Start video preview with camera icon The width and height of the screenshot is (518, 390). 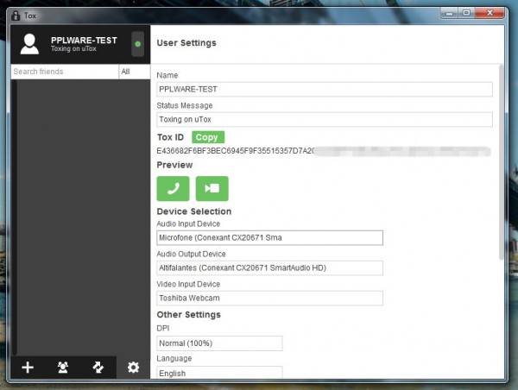[212, 189]
